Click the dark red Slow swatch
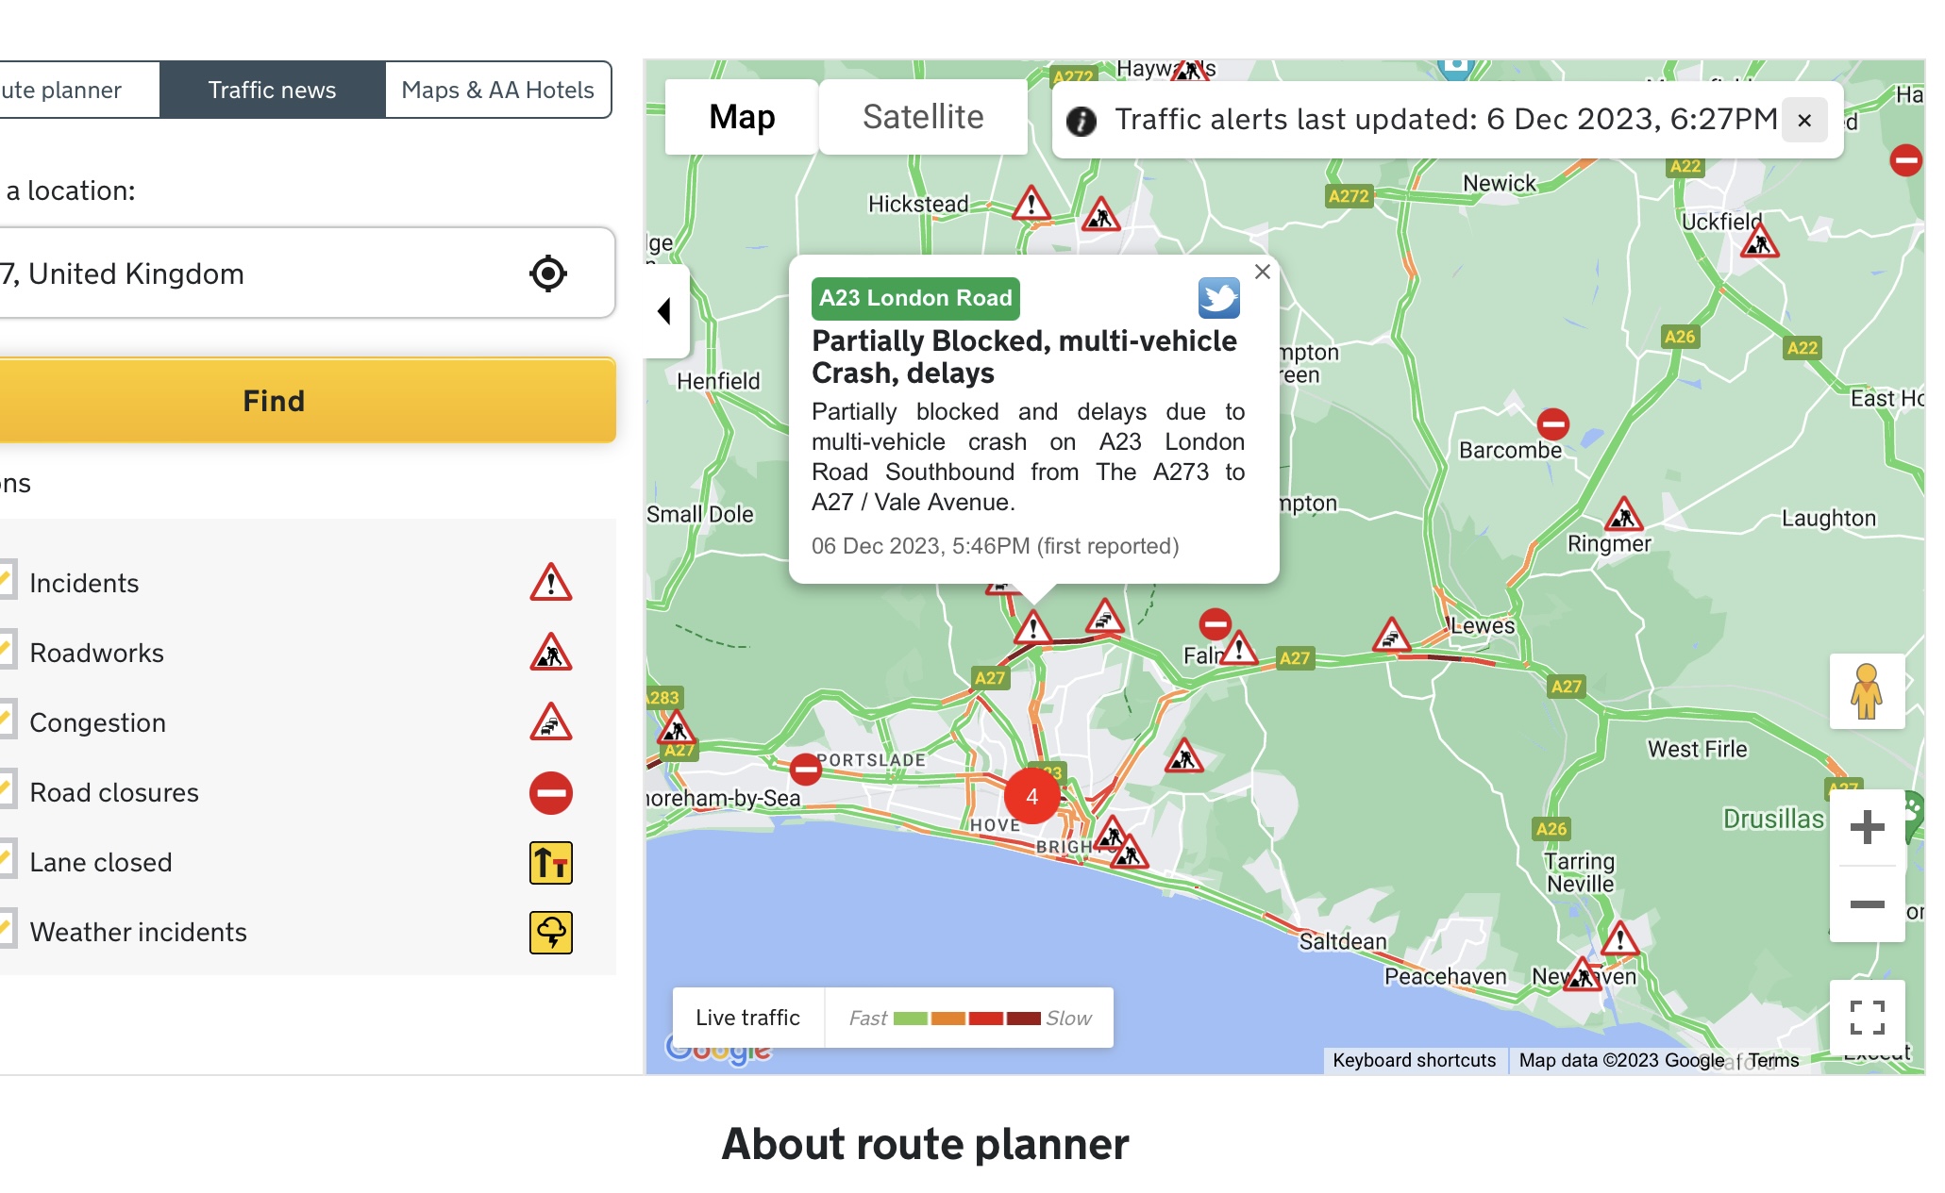 coord(1024,1019)
